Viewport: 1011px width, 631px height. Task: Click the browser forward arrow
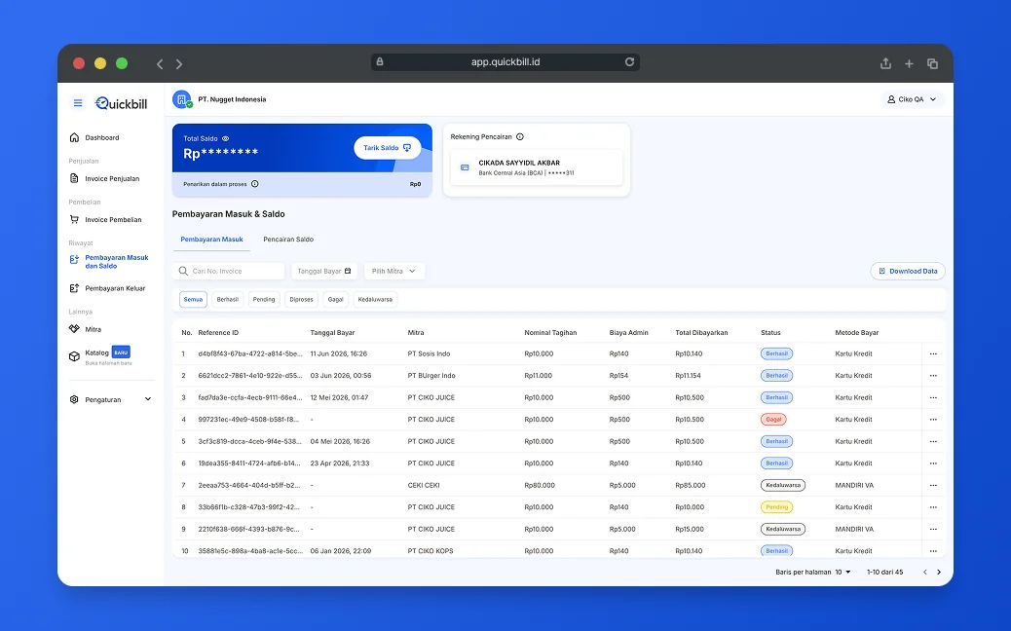click(x=179, y=64)
